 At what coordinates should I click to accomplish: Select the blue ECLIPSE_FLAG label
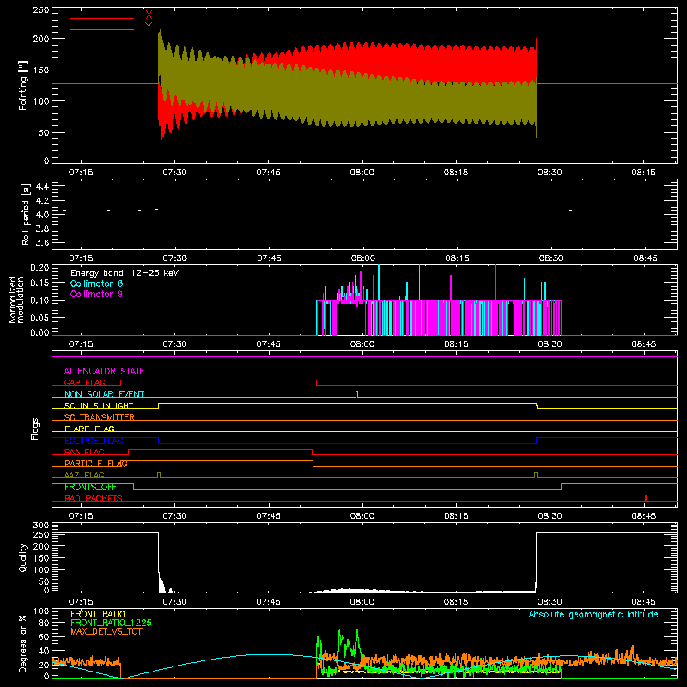click(x=94, y=441)
